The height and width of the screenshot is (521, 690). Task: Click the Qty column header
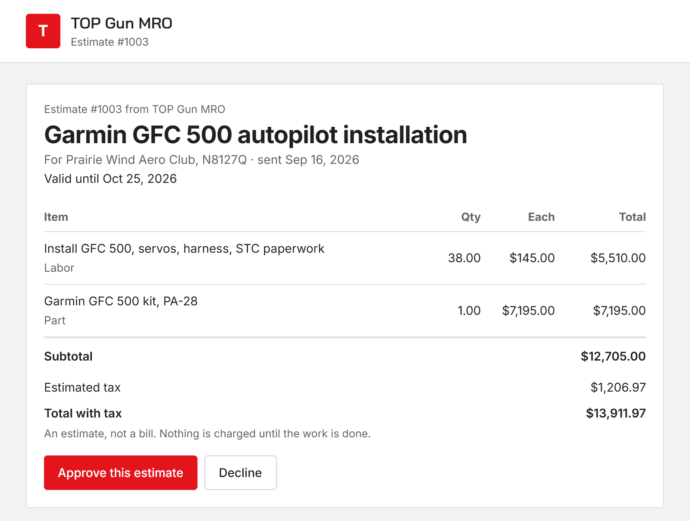(x=471, y=217)
